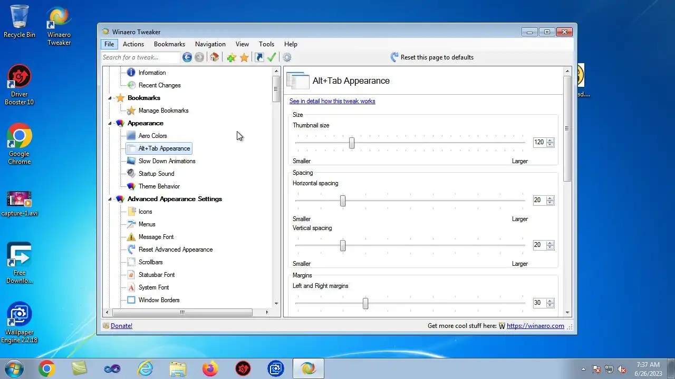Open the View menu
This screenshot has height=379, width=675.
242,44
